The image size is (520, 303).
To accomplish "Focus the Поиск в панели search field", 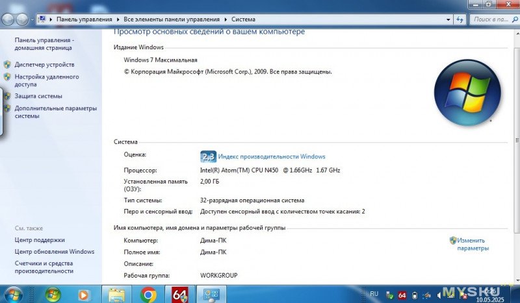I will pos(494,19).
